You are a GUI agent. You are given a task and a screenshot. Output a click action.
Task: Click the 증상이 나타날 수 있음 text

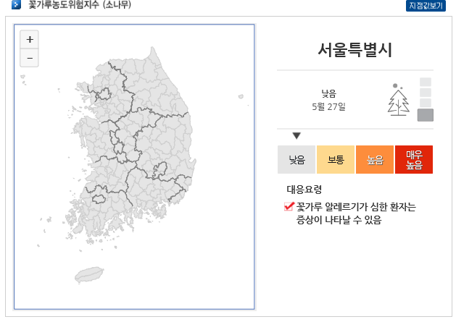pos(339,220)
